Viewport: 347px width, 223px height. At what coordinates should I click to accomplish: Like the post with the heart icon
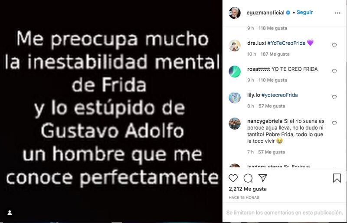point(233,178)
